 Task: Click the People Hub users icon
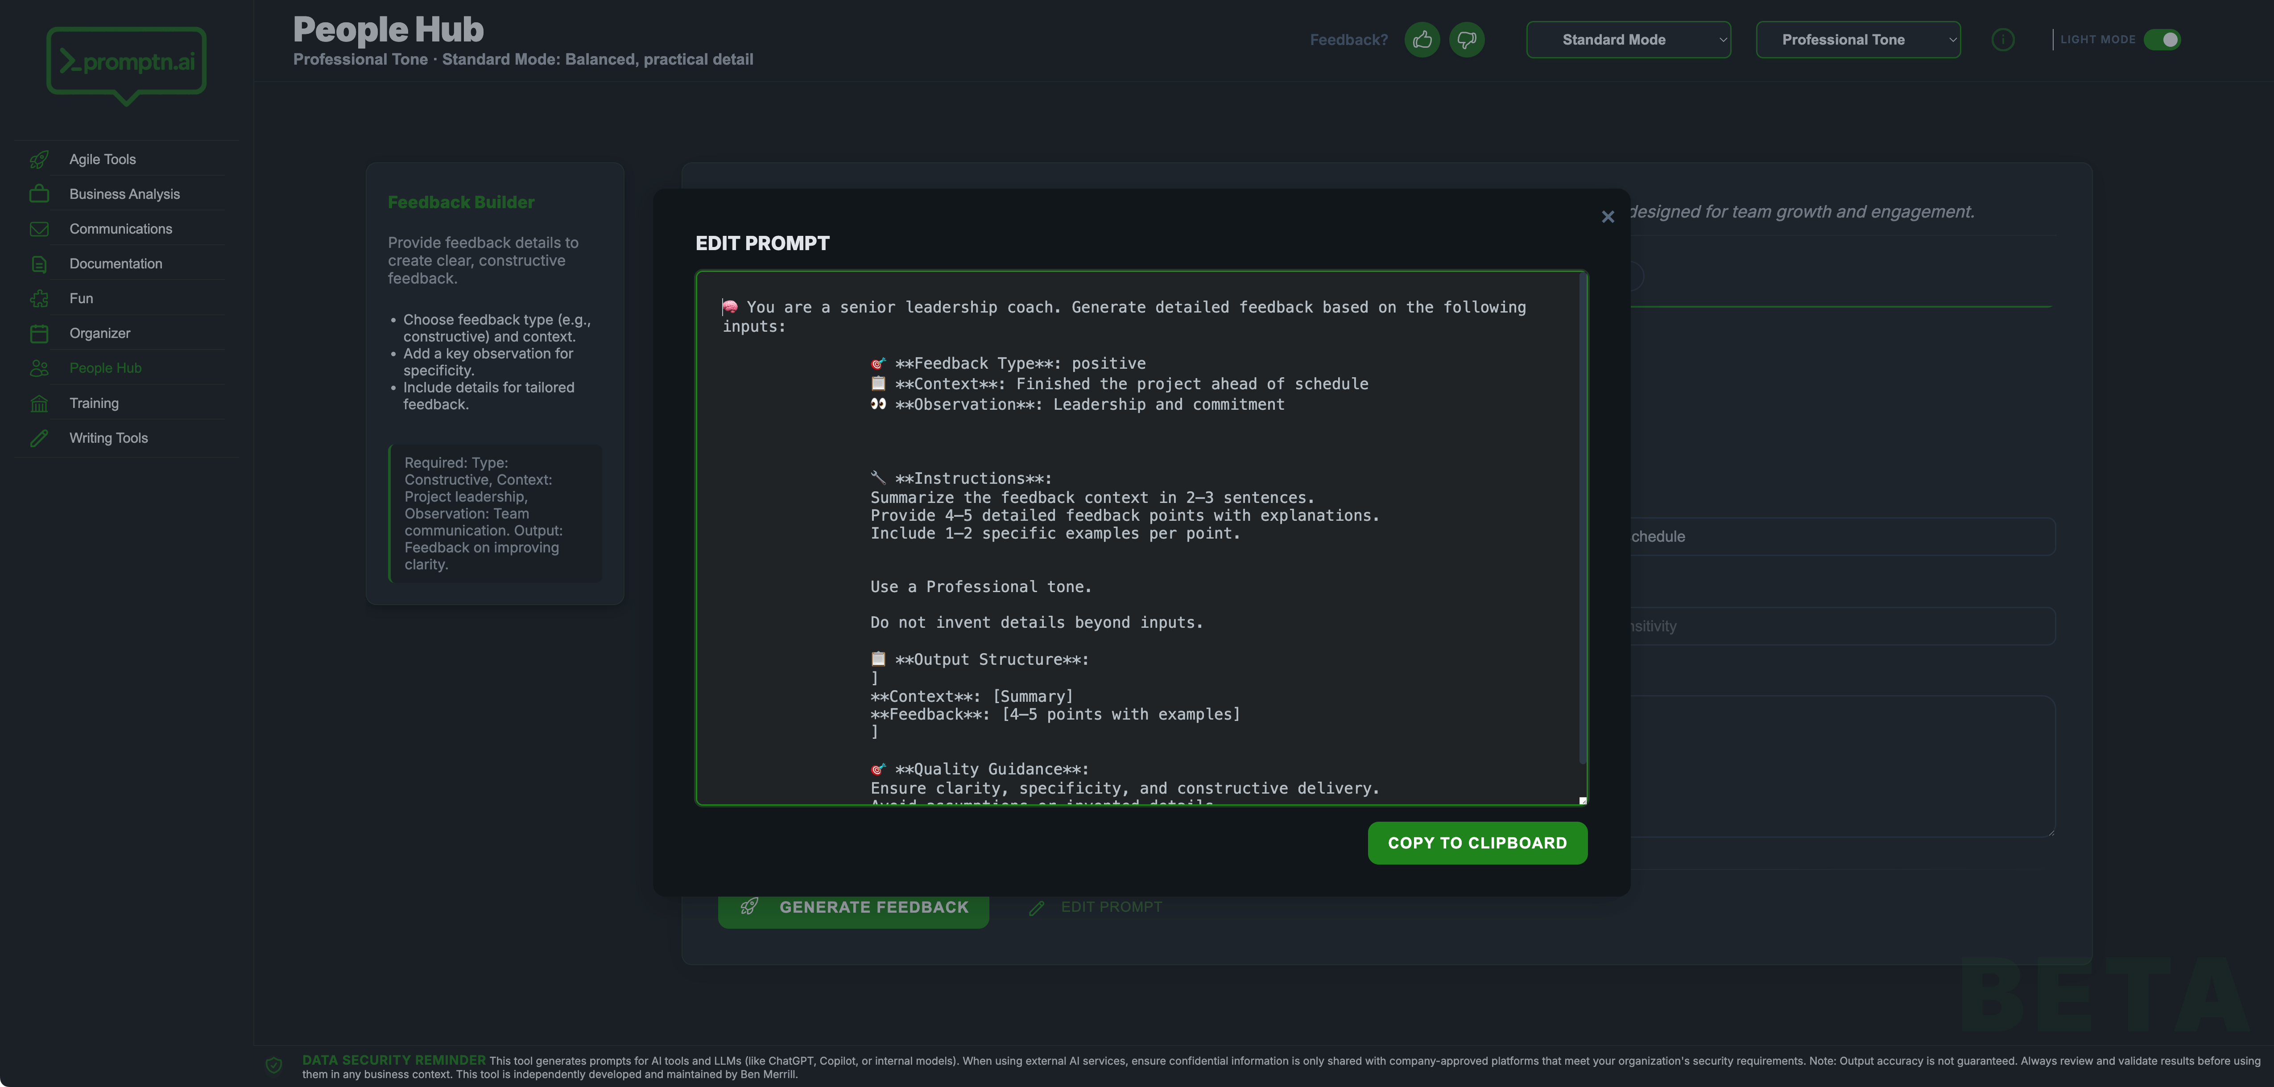pyautogui.click(x=39, y=369)
